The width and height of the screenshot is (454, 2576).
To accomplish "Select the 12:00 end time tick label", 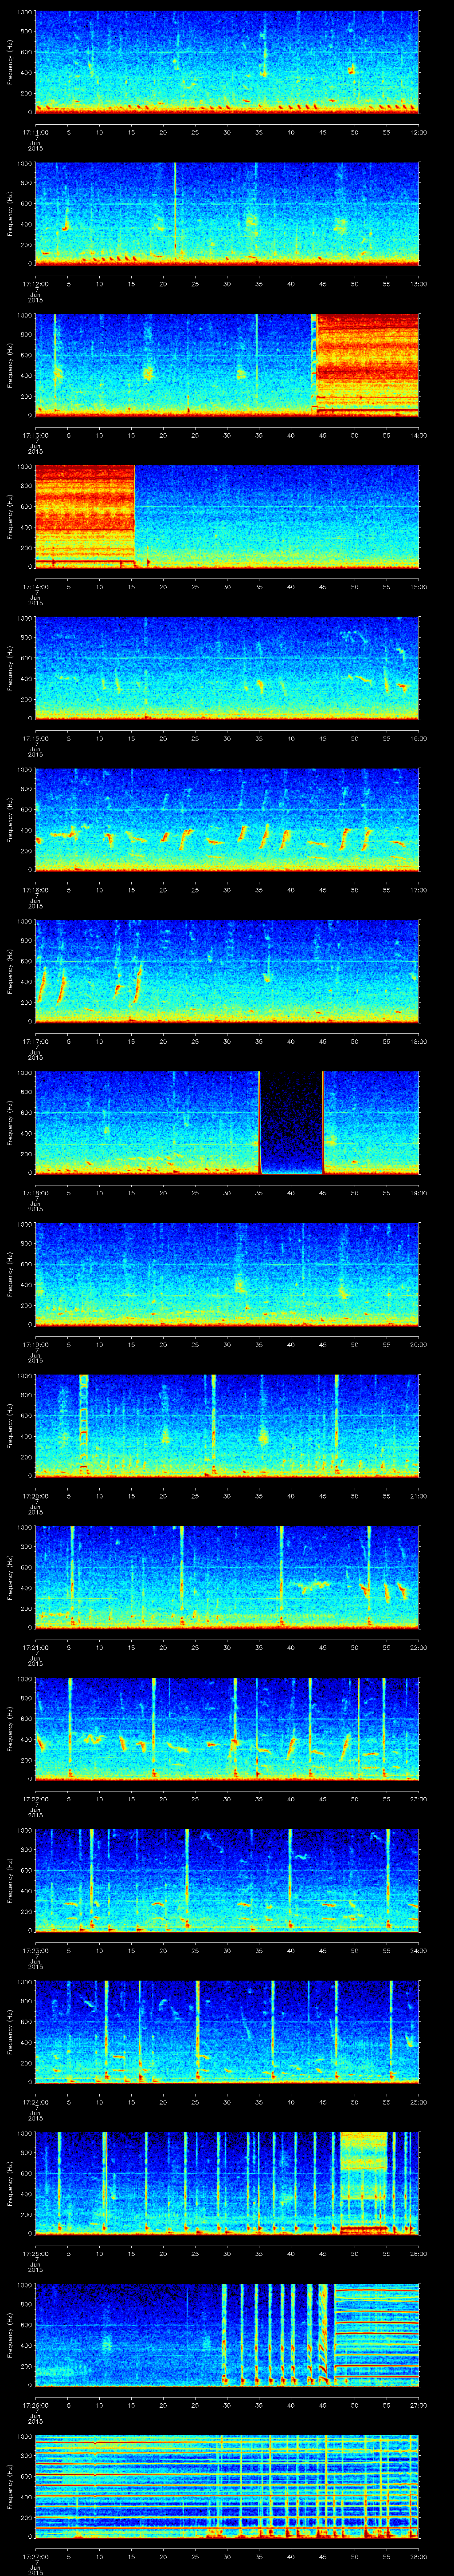I will tap(418, 132).
